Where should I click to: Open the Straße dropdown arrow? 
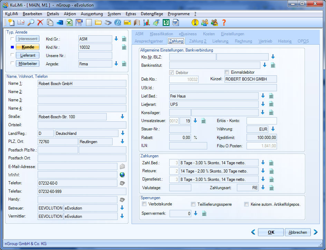[122, 117]
